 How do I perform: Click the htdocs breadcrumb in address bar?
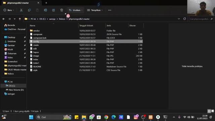pos(62,19)
